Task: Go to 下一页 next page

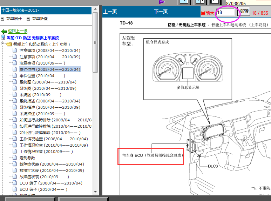Action: click(x=161, y=12)
